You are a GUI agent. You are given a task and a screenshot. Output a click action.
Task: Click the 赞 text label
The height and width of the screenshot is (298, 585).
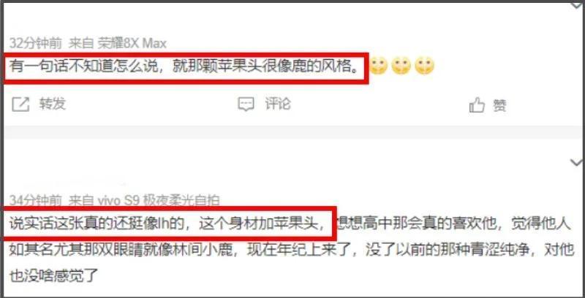pyautogui.click(x=499, y=105)
